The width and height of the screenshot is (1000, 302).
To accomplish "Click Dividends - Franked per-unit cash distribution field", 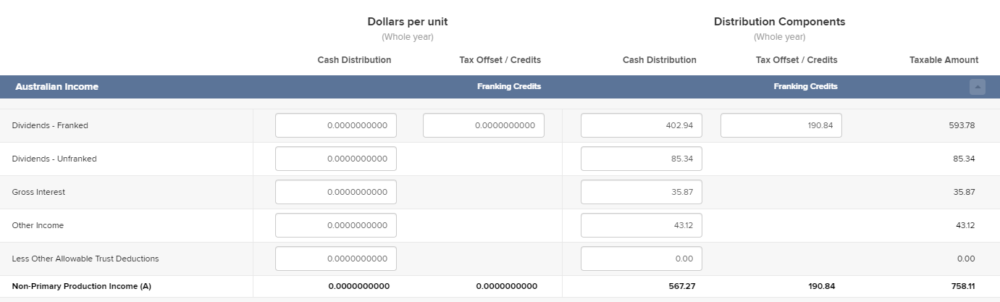I will click(x=336, y=125).
